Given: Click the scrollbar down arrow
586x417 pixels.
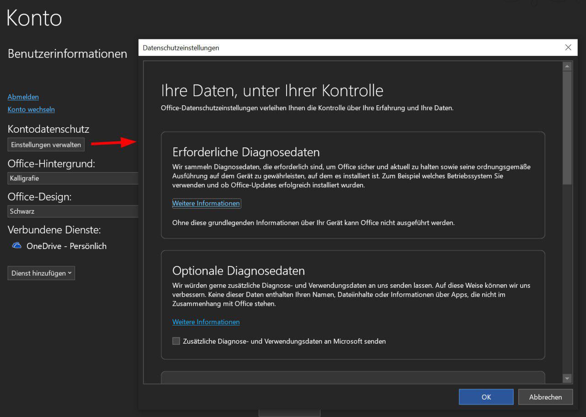Looking at the screenshot, I should pos(567,379).
